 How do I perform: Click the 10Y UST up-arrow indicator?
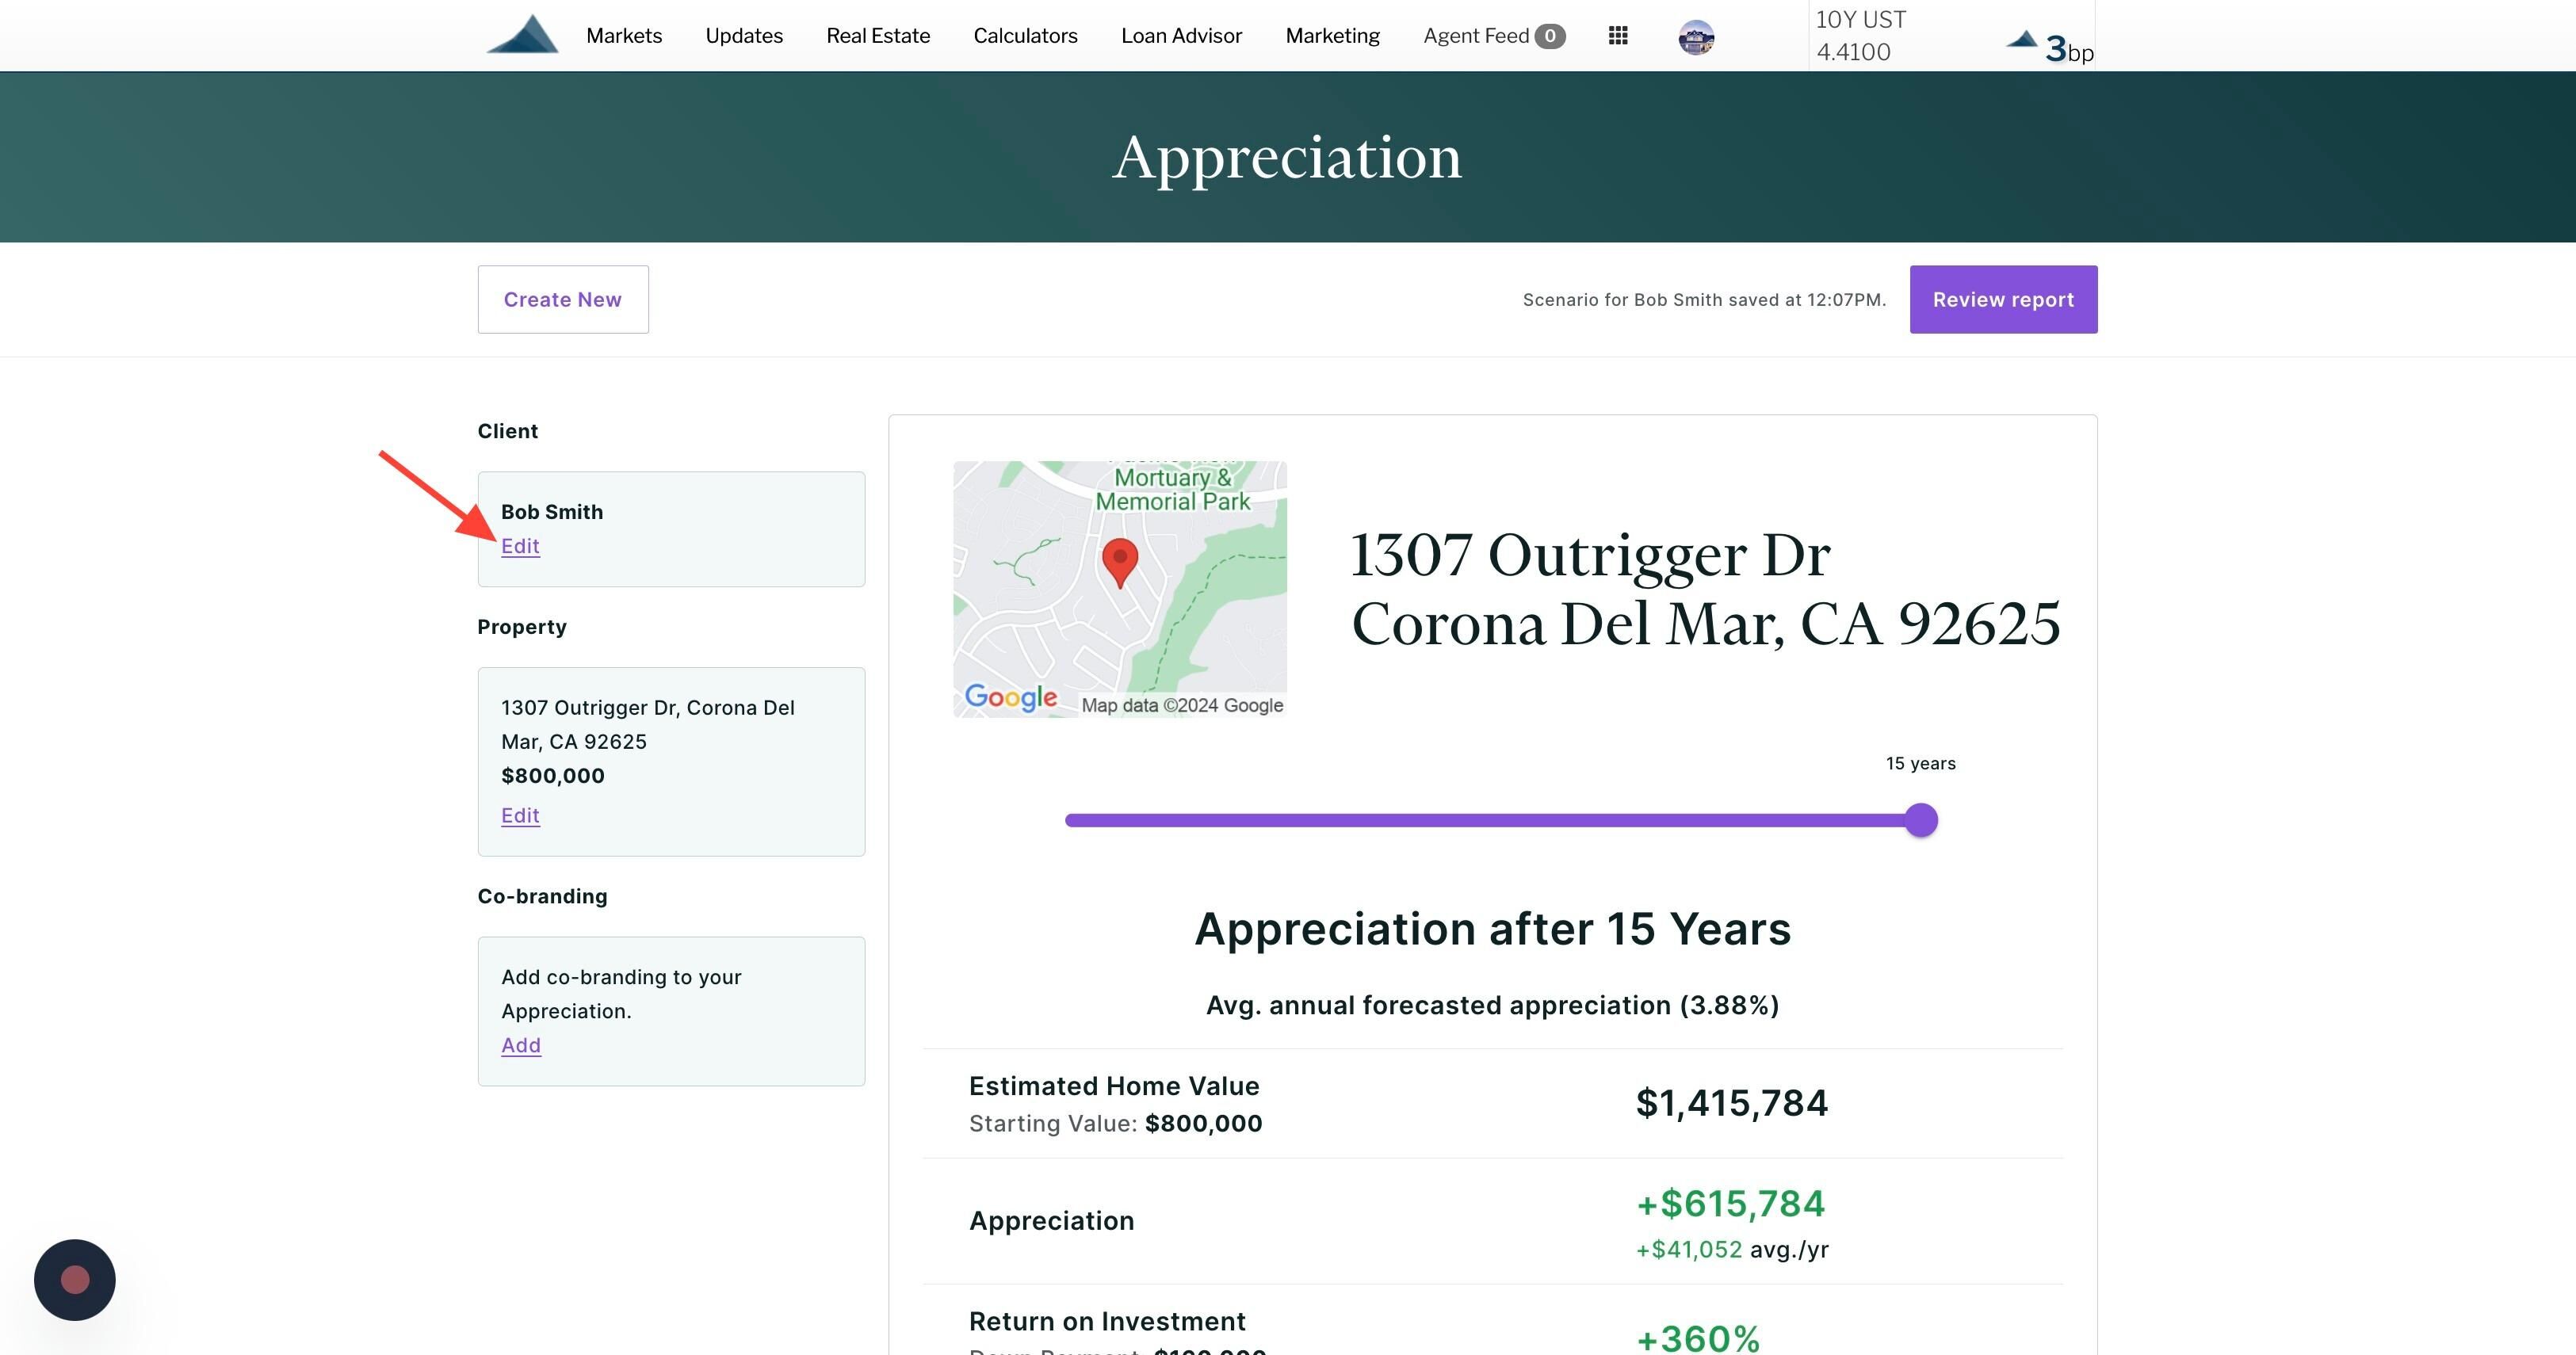point(2022,40)
